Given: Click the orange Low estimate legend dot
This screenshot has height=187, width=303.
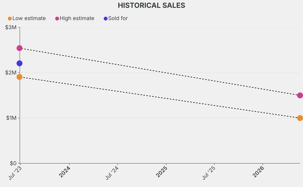Looking at the screenshot, I should 10,19.
